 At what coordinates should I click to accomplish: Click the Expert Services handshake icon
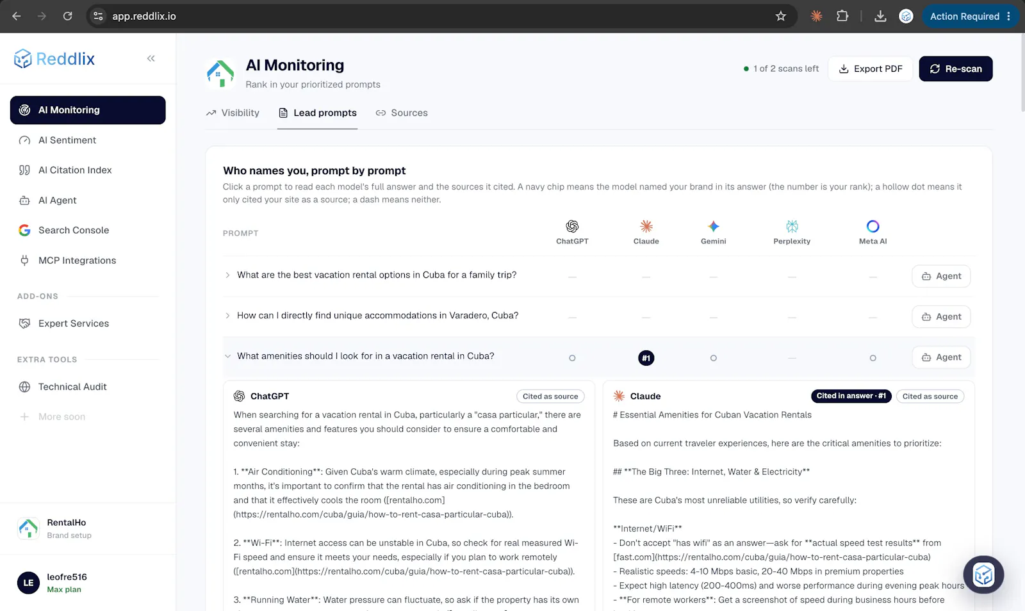tap(24, 323)
